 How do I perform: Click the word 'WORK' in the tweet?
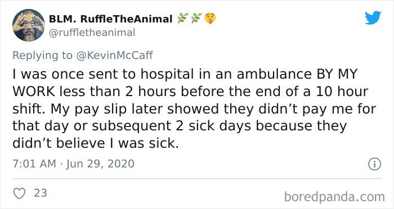pos(34,92)
